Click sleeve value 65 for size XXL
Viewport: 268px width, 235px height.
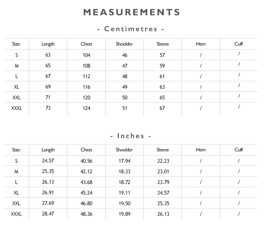pos(162,98)
